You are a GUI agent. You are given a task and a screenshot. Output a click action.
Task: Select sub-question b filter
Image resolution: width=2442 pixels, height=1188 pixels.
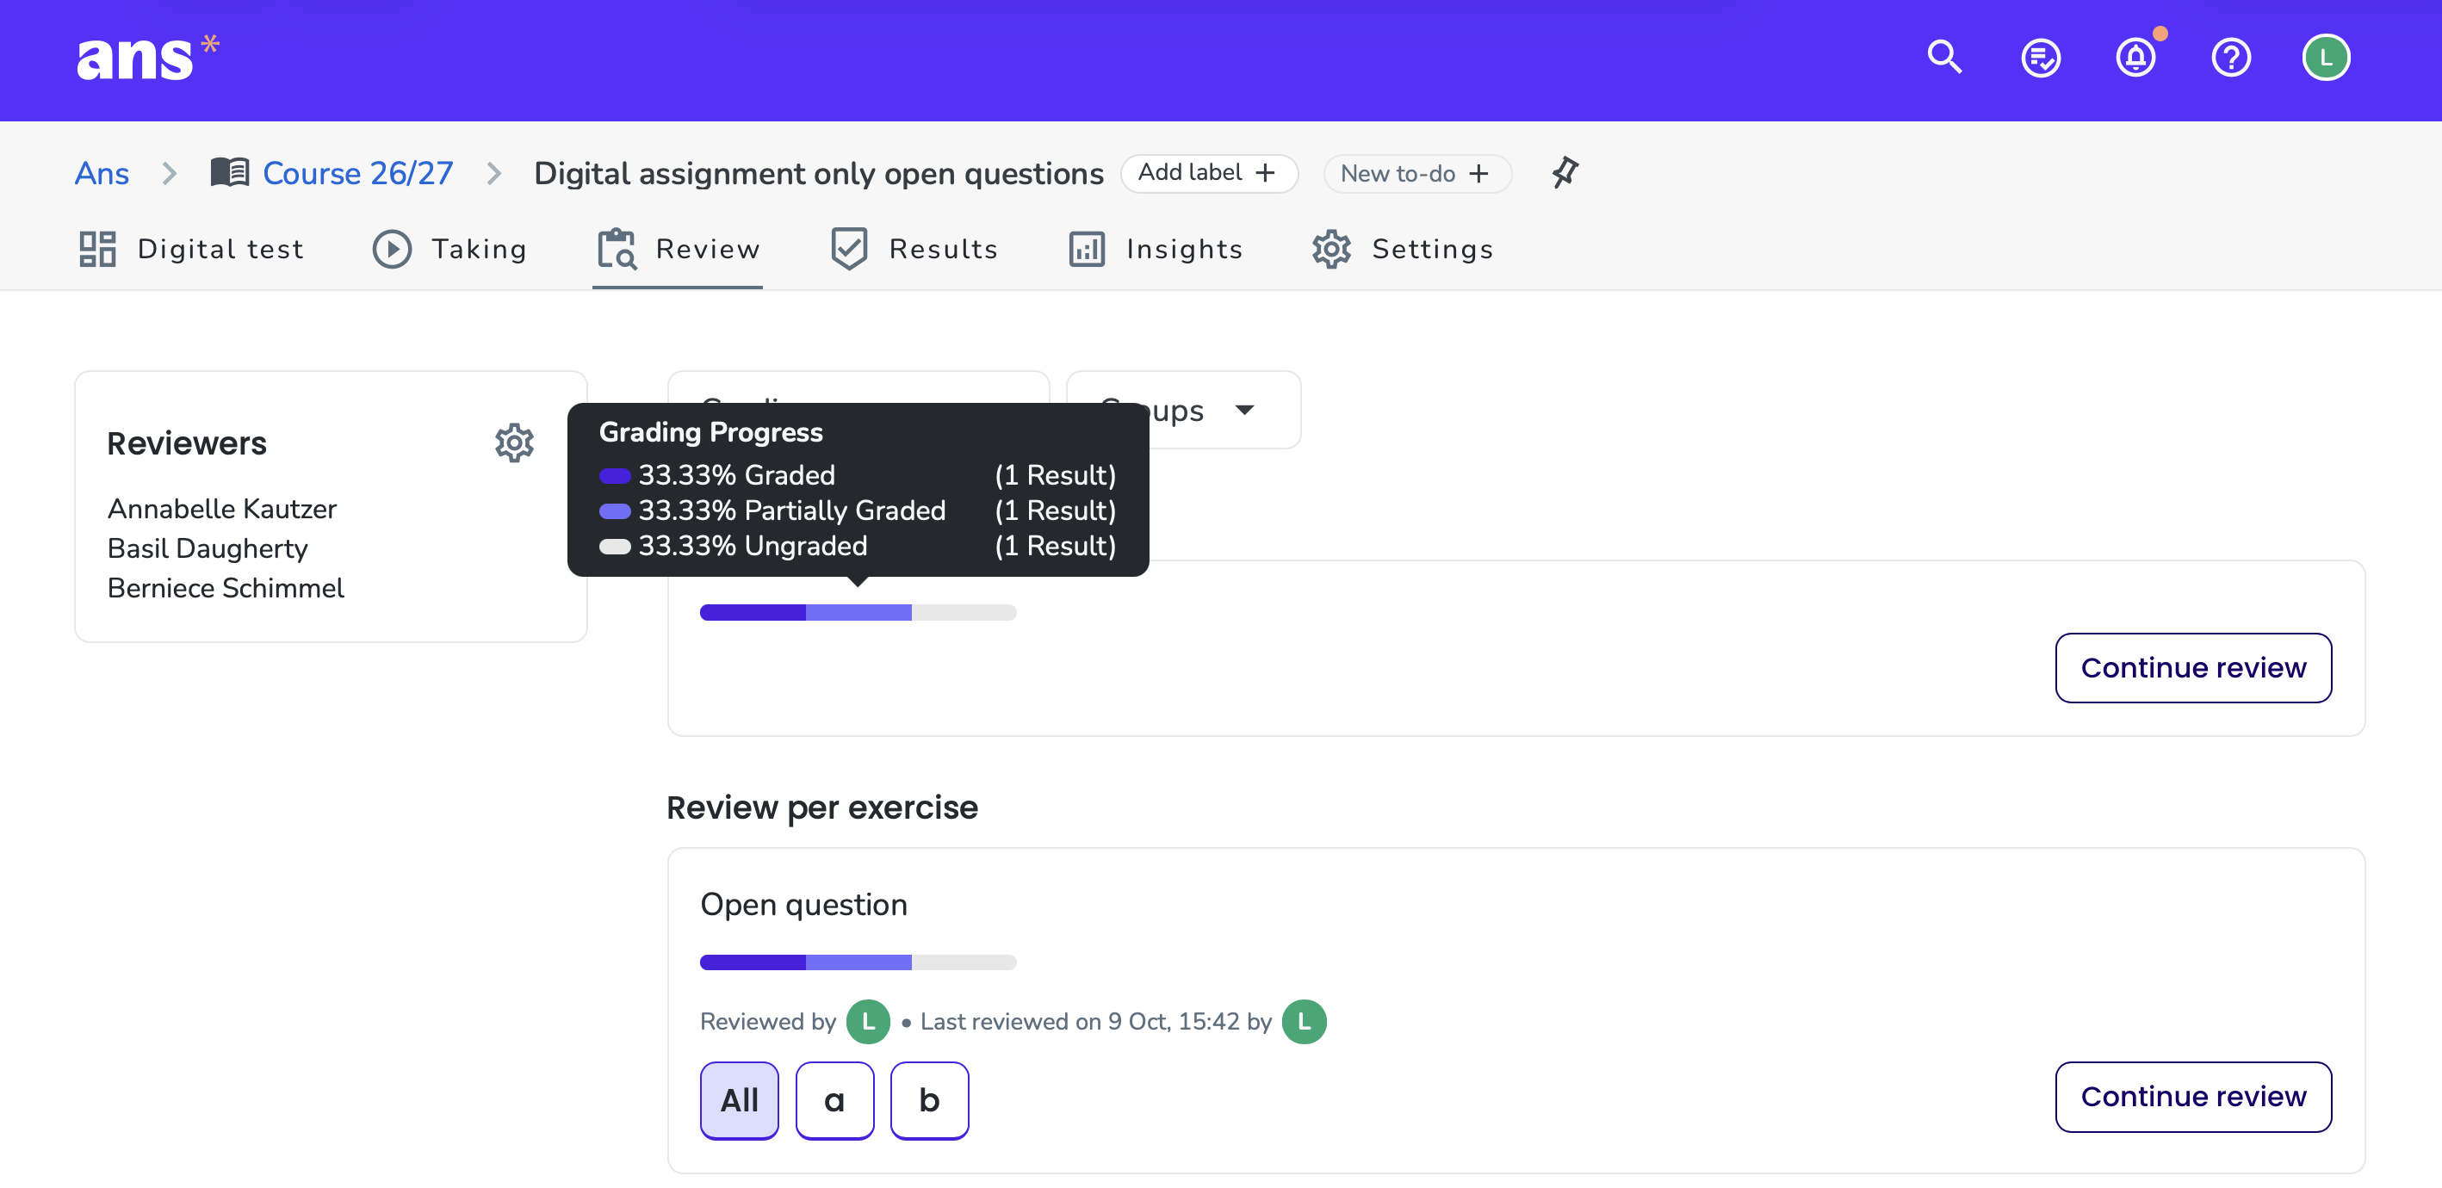929,1100
